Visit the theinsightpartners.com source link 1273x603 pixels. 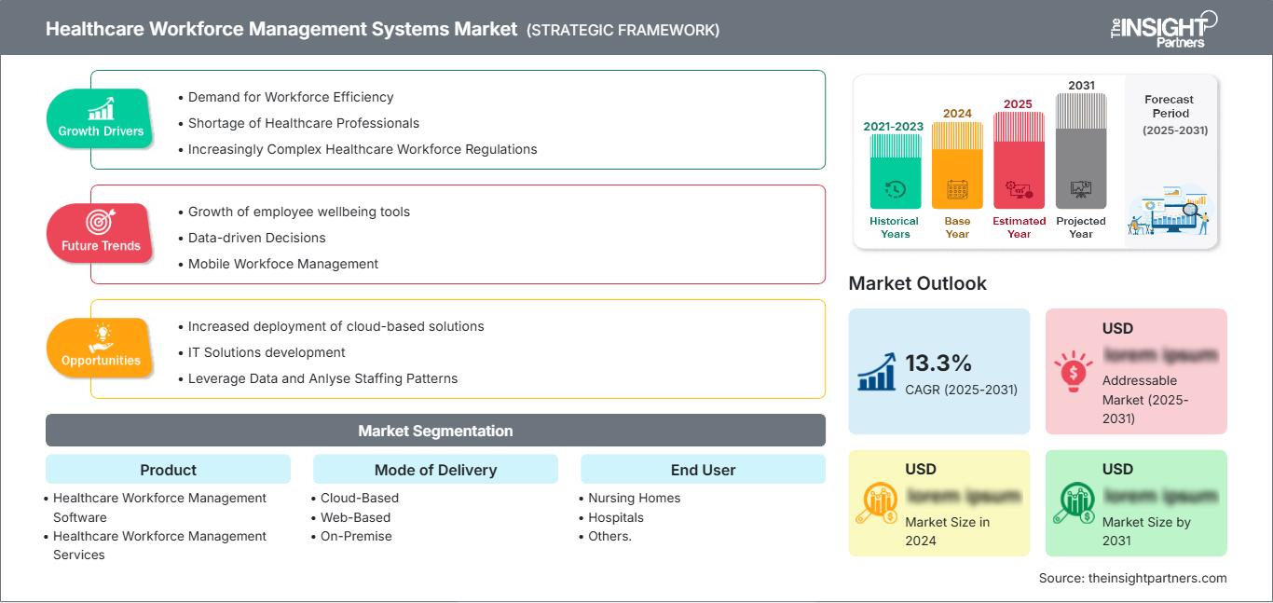point(1132,578)
